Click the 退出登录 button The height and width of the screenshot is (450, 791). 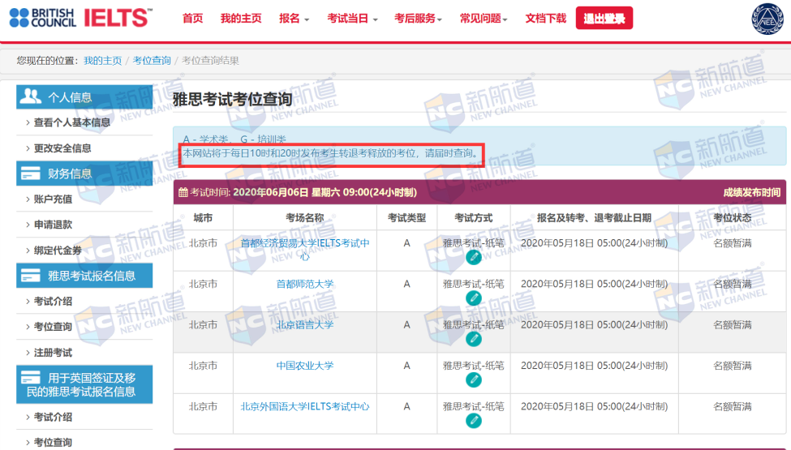click(x=604, y=19)
